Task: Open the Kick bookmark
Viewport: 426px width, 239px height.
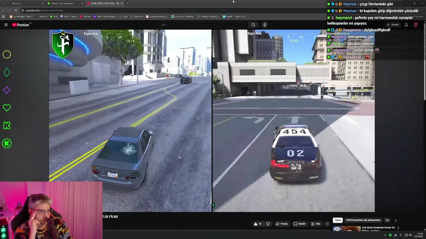Action: (x=54, y=16)
